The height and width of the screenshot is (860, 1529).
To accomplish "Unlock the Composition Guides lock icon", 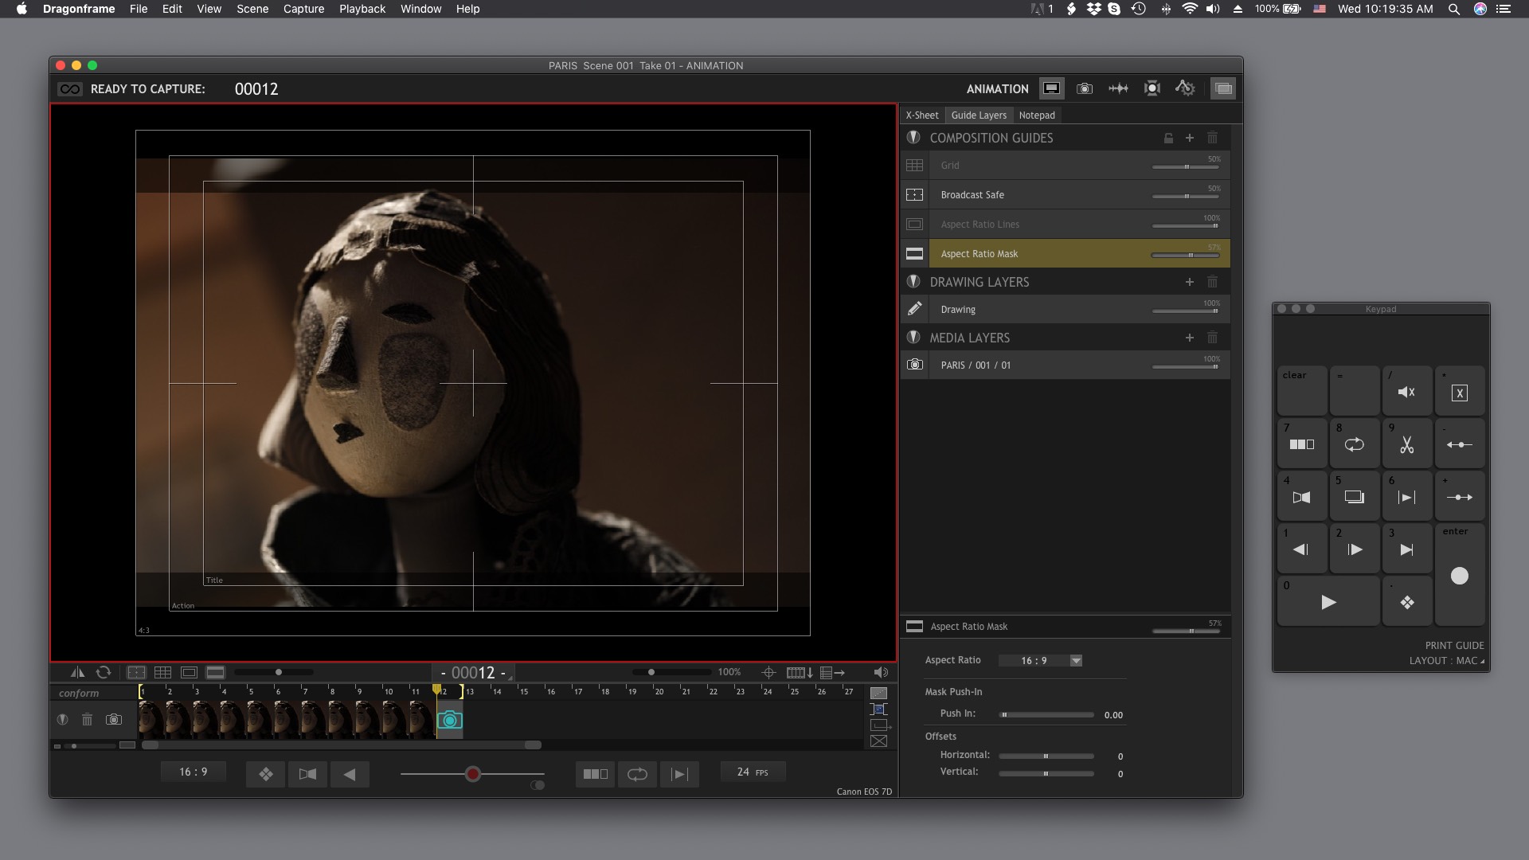I will [1168, 138].
